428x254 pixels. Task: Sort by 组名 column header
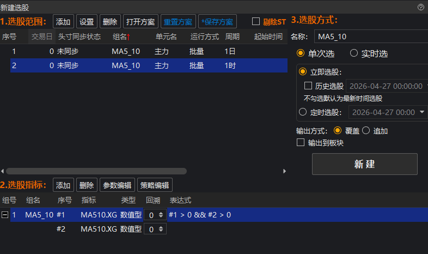[120, 37]
